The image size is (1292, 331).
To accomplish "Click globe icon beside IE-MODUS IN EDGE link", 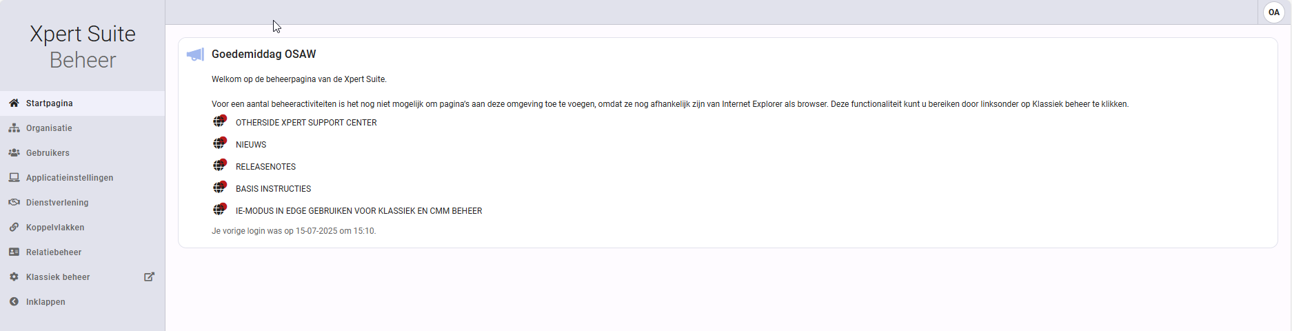I will pyautogui.click(x=220, y=210).
